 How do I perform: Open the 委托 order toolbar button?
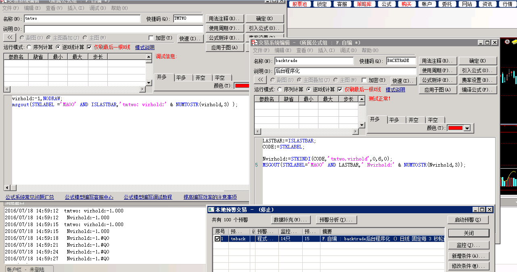[x=447, y=4]
